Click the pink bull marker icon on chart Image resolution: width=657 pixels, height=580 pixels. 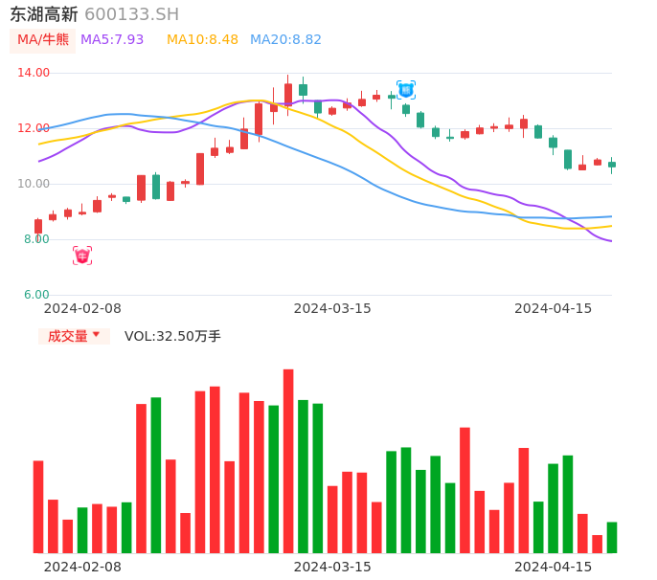pos(82,256)
